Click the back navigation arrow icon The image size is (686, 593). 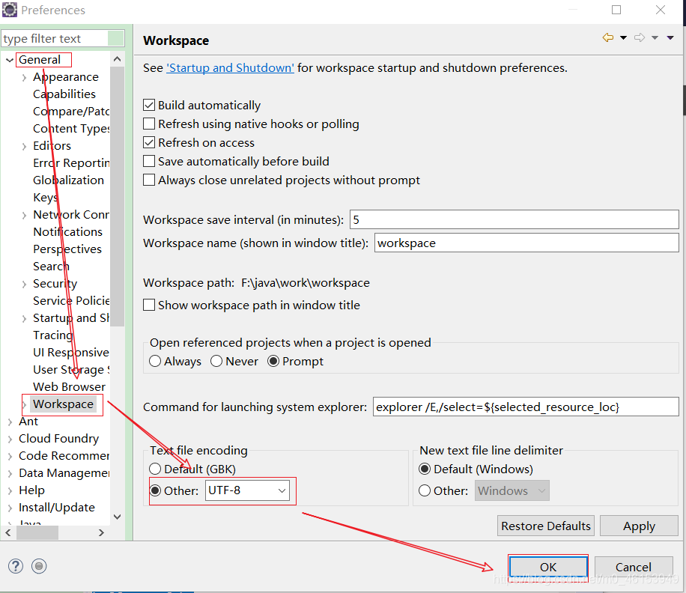click(608, 37)
